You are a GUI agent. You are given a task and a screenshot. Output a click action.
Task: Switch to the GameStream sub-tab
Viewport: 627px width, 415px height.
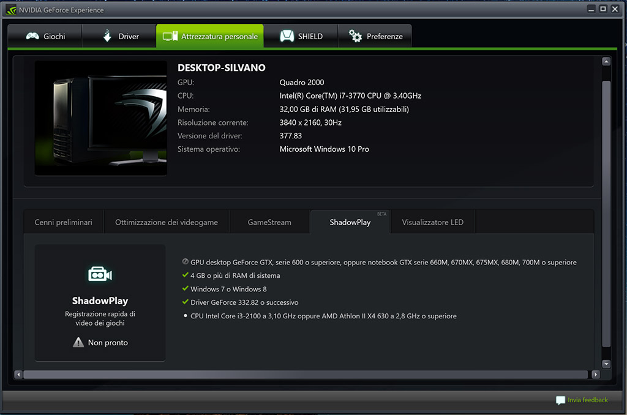(x=269, y=222)
